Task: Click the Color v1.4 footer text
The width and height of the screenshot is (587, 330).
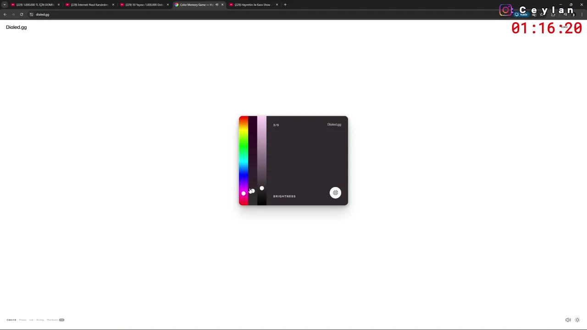Action: [11, 320]
